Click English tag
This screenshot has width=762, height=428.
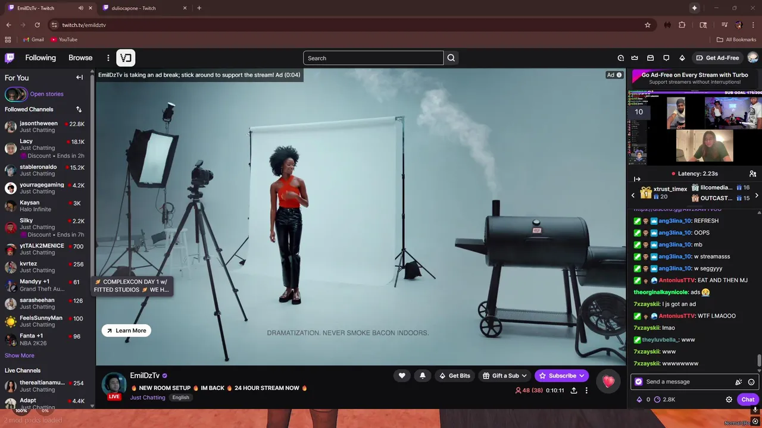[x=181, y=397]
